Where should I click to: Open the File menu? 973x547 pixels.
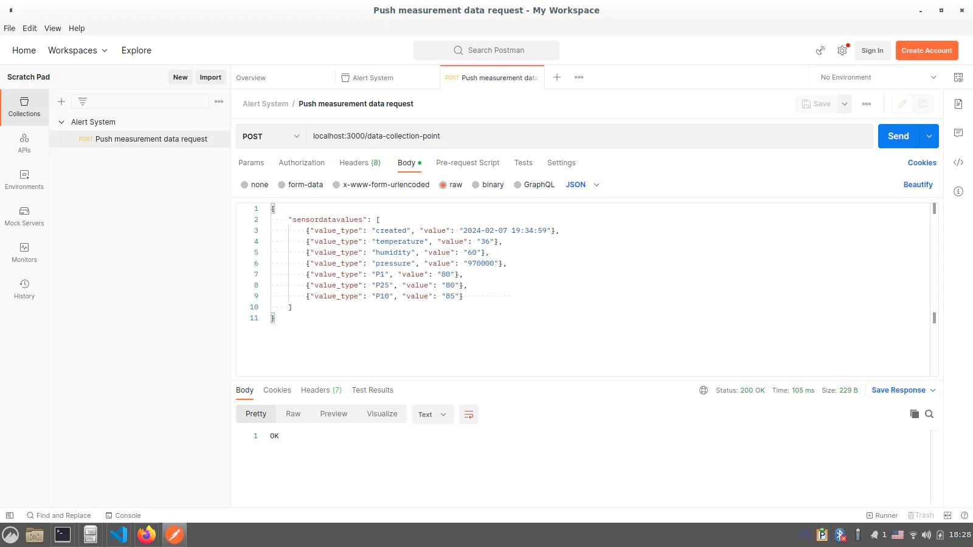tap(10, 28)
